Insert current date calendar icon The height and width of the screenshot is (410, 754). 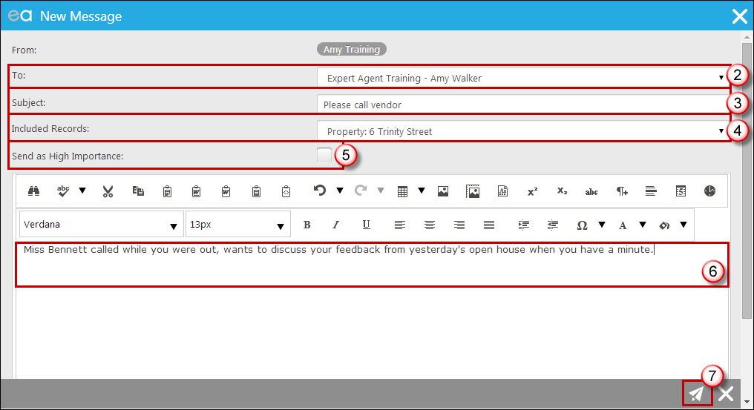click(x=681, y=191)
